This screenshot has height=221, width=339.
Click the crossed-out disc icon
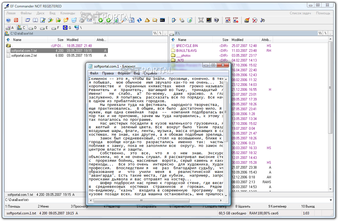pyautogui.click(x=255, y=20)
